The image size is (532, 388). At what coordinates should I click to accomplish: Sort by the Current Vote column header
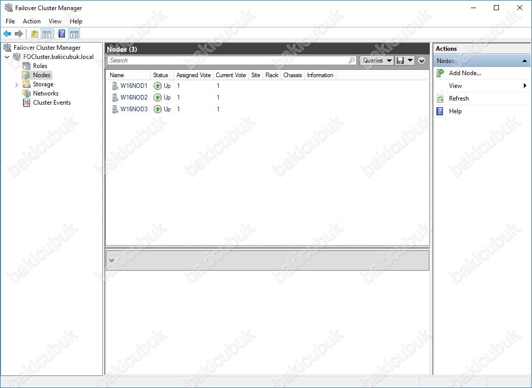click(x=231, y=75)
